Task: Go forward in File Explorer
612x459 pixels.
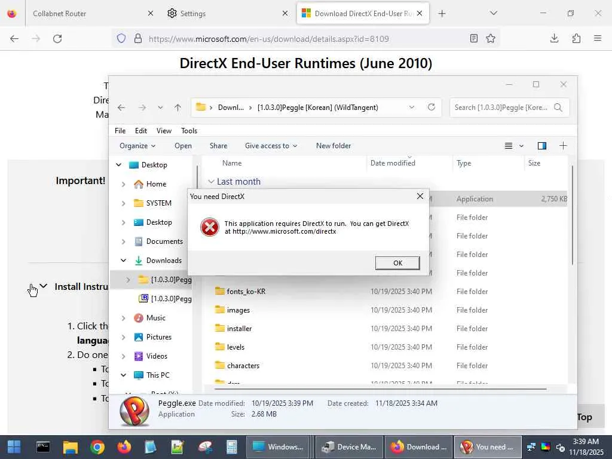Action: (x=142, y=108)
